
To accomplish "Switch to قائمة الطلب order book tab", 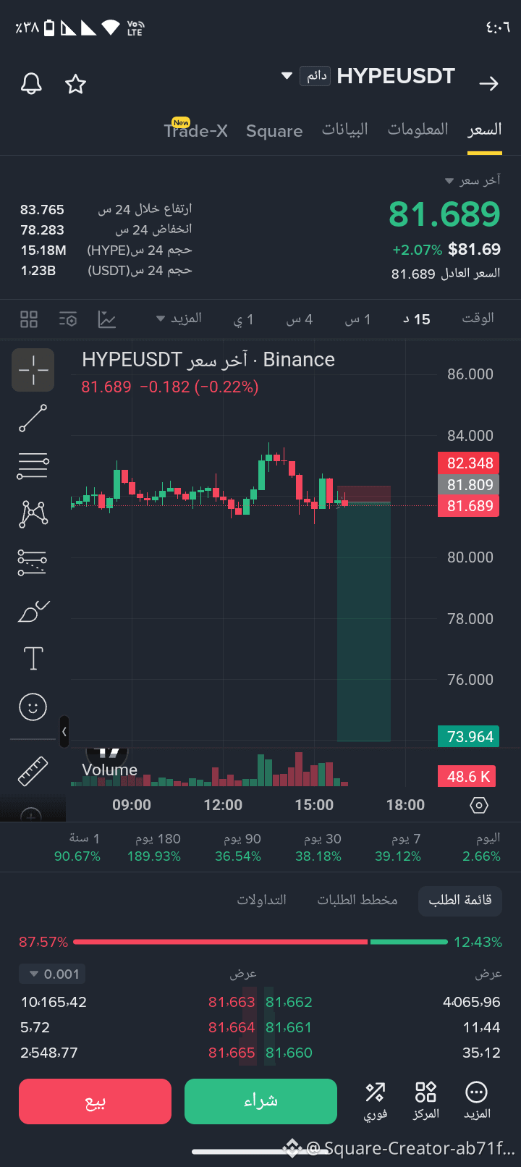I will (x=460, y=900).
